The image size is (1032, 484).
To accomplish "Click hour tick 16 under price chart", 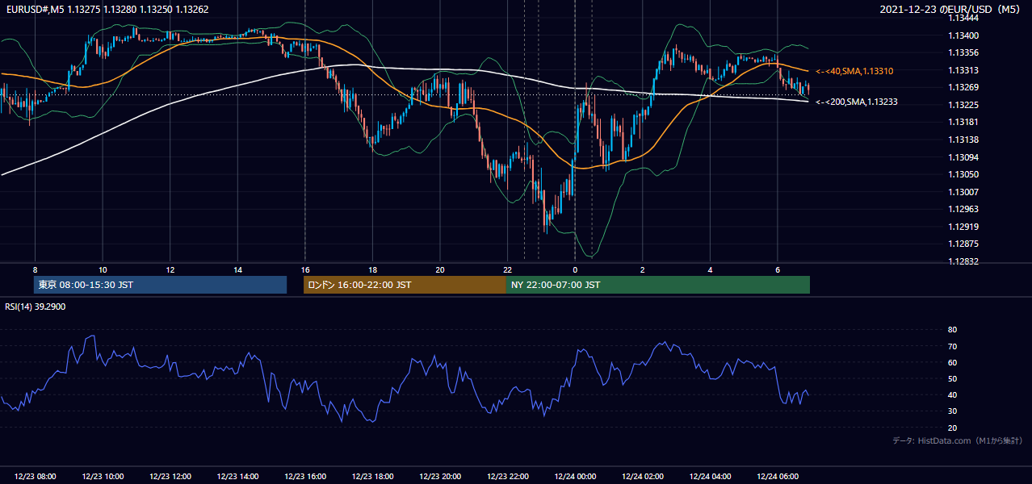I will tap(305, 269).
